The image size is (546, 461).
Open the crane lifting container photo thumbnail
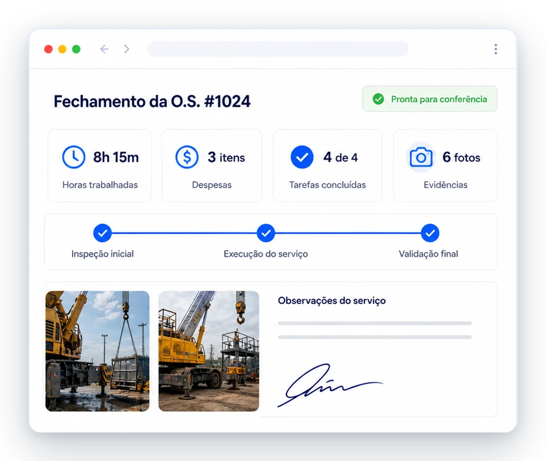point(97,351)
